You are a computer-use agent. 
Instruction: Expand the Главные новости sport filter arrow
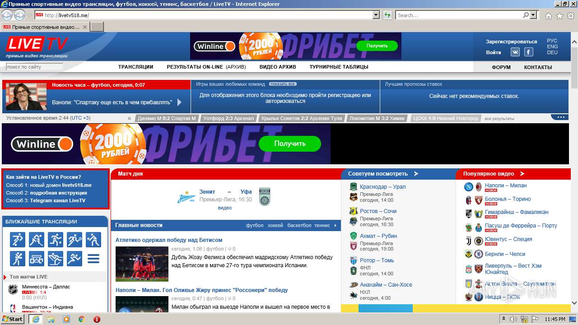[x=335, y=225]
